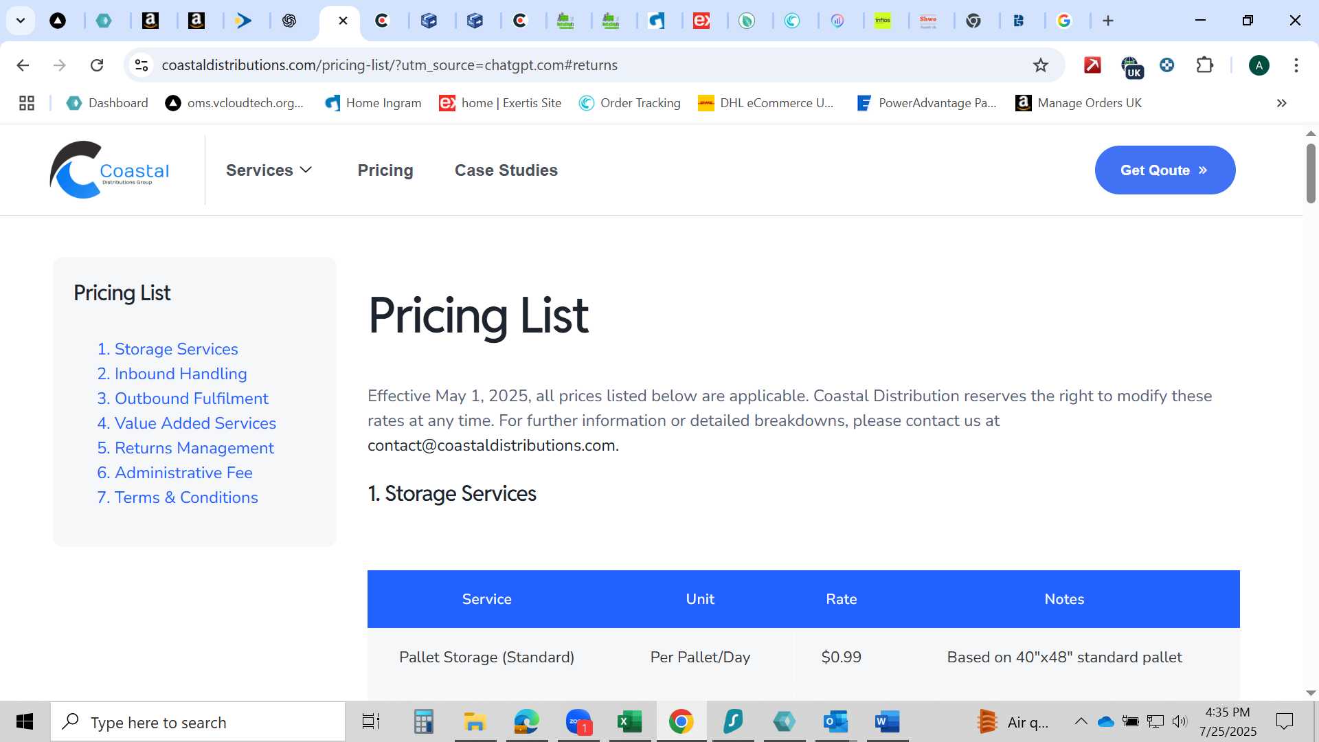Open the tab search dropdown arrow
Screen dimensions: 1319x742
point(21,21)
